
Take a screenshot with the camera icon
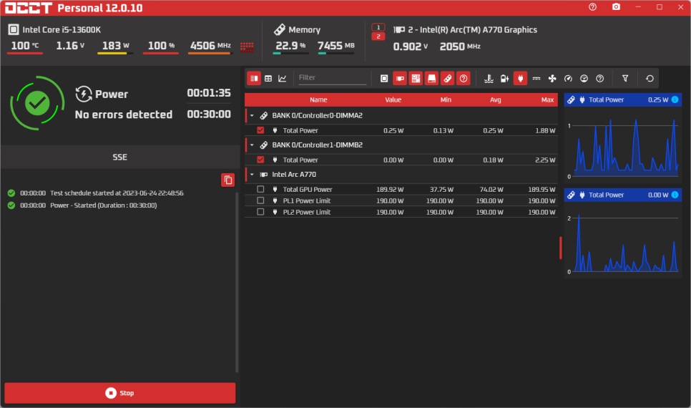[x=616, y=7]
